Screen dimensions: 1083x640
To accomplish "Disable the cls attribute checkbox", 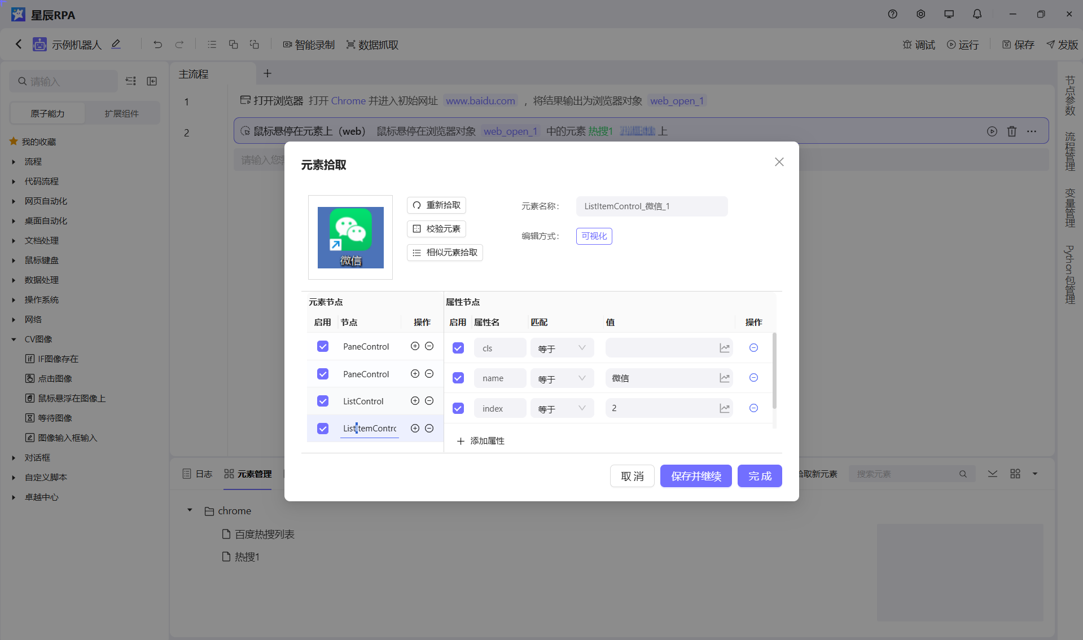I will pos(458,348).
